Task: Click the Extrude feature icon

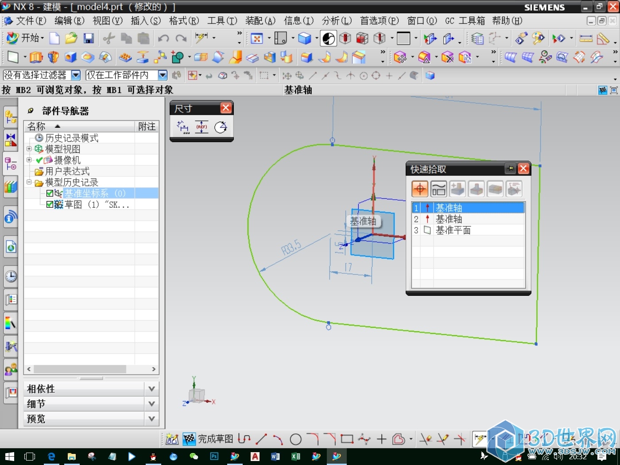Action: [x=36, y=57]
